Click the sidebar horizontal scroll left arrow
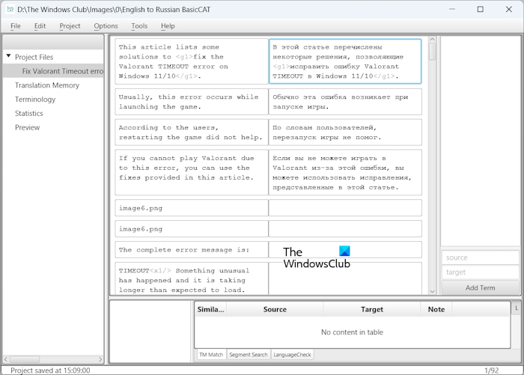524x375 pixels. 6,359
